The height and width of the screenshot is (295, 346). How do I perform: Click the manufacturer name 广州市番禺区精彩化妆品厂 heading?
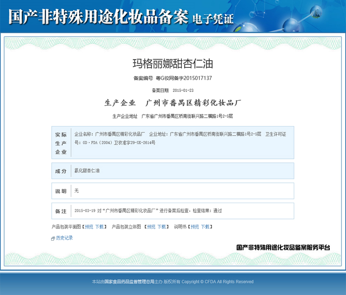193,103
